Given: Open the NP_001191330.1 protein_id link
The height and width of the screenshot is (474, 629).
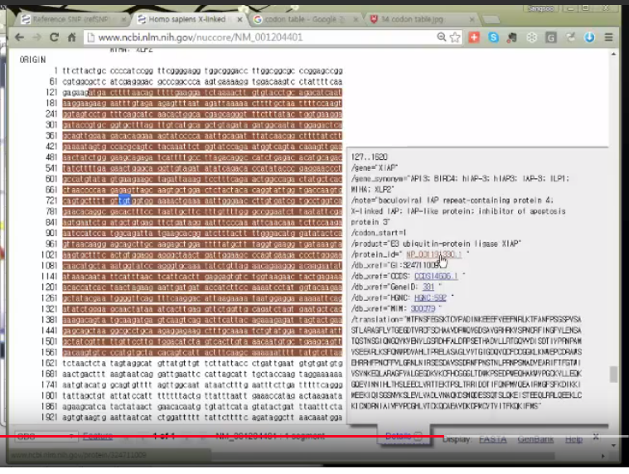Looking at the screenshot, I should click(x=433, y=254).
